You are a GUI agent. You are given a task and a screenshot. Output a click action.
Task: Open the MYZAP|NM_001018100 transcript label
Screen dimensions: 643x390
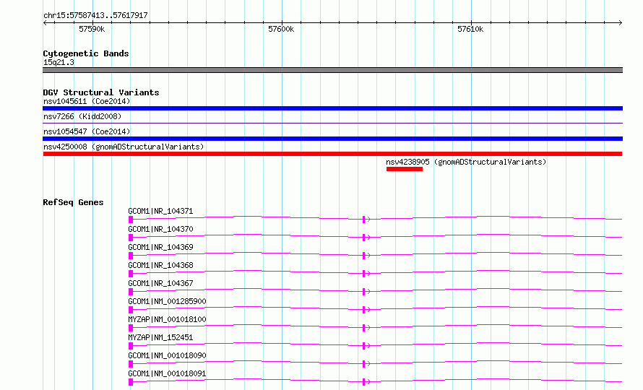tap(167, 319)
